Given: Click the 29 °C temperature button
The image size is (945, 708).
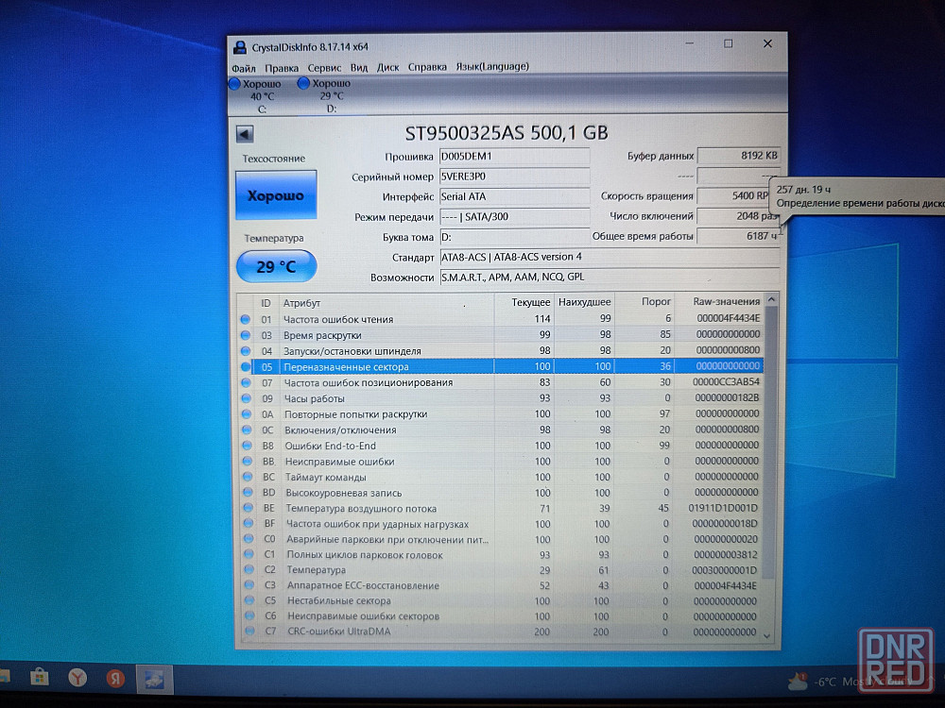Looking at the screenshot, I should point(277,266).
